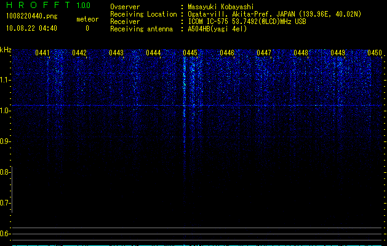Select the version number 1.0.0
This screenshot has width=387, height=246.
(84, 5)
